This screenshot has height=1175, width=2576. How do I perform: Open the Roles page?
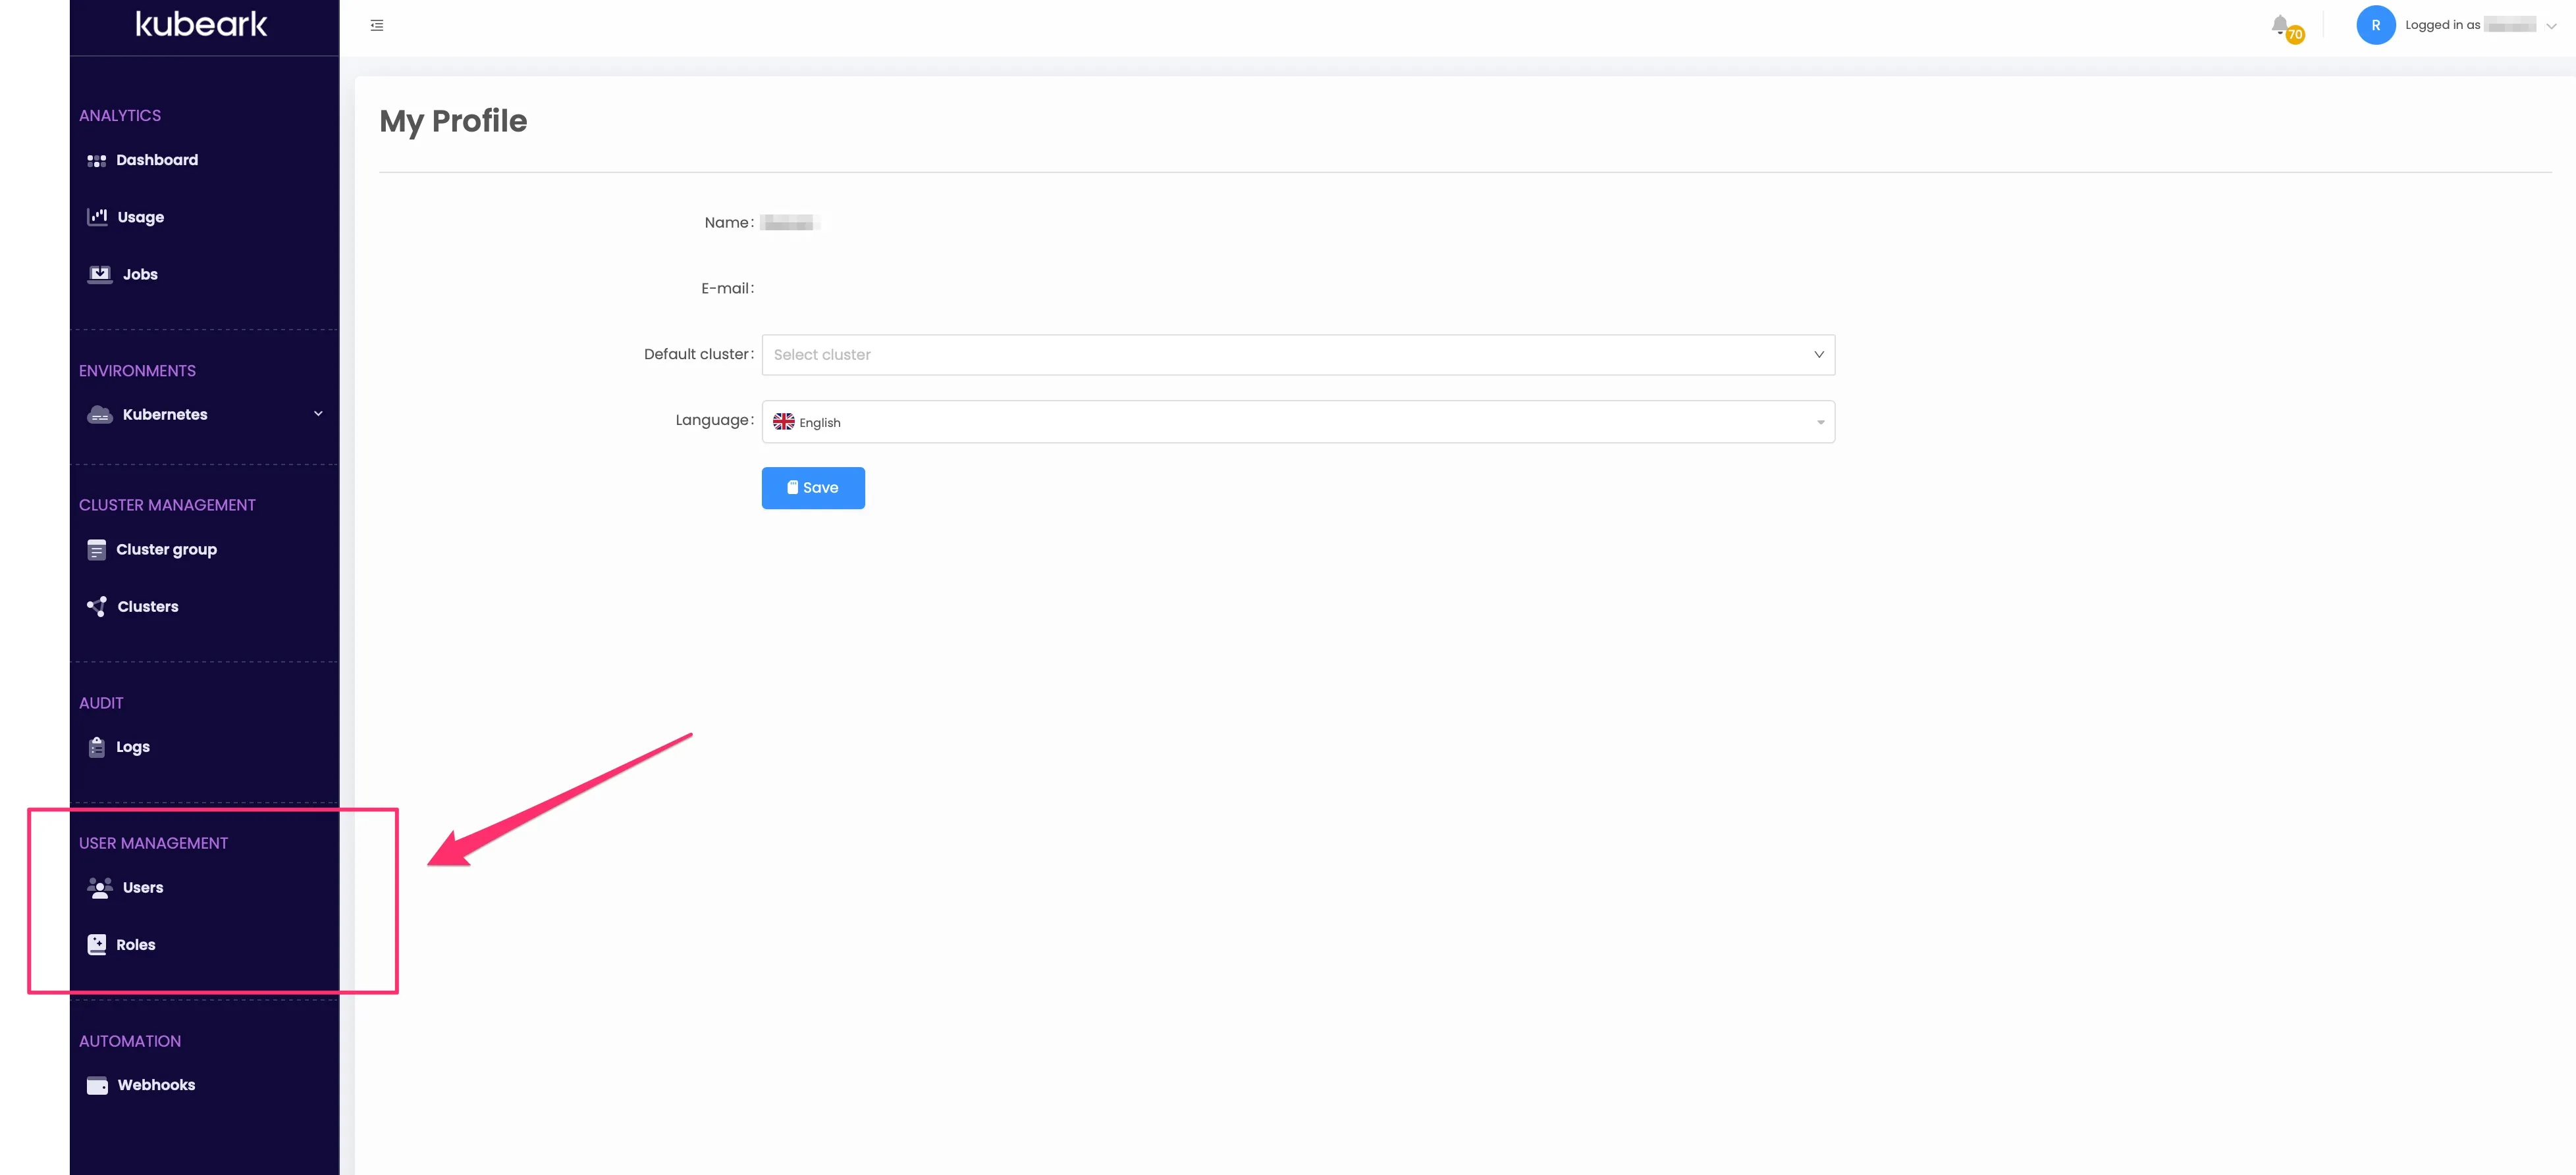136,945
